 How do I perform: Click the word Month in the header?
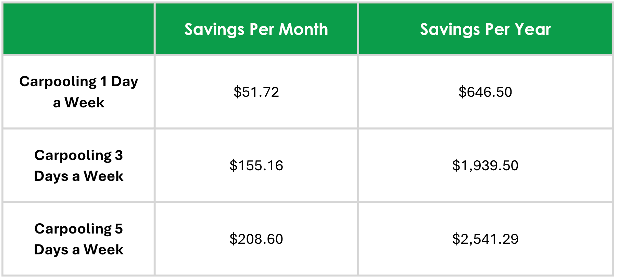tap(303, 29)
